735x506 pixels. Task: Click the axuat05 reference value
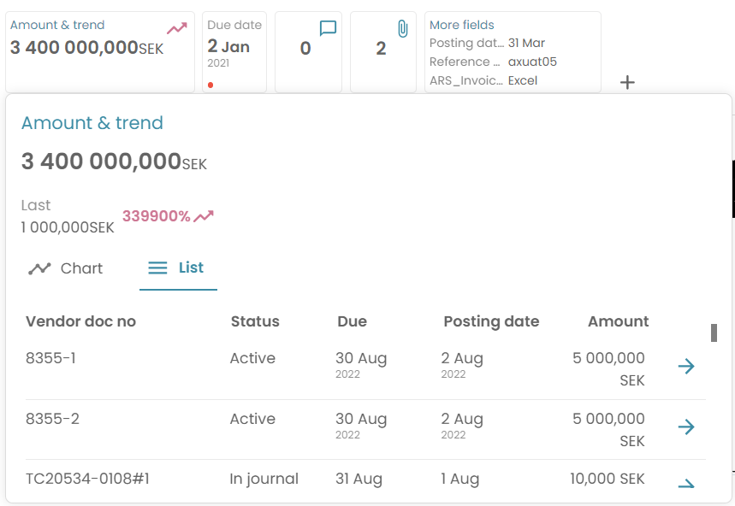click(532, 62)
